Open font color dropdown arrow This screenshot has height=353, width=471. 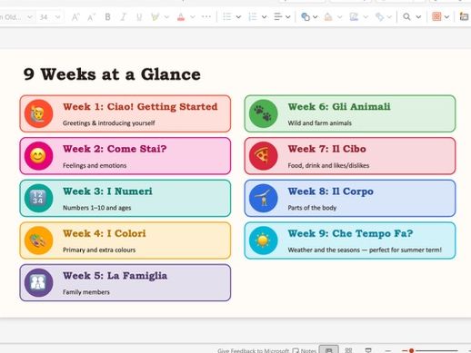coord(193,17)
